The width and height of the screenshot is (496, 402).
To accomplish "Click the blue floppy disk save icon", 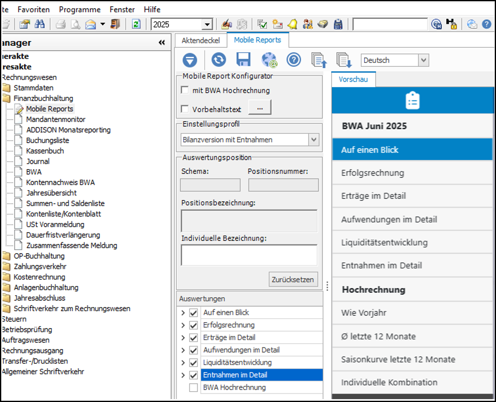I will tap(244, 60).
